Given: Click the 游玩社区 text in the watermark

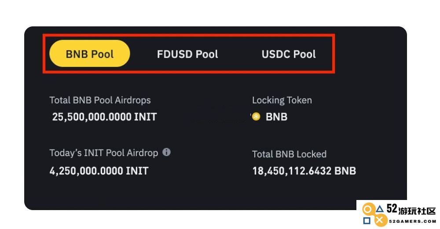Looking at the screenshot, I should click(417, 211).
